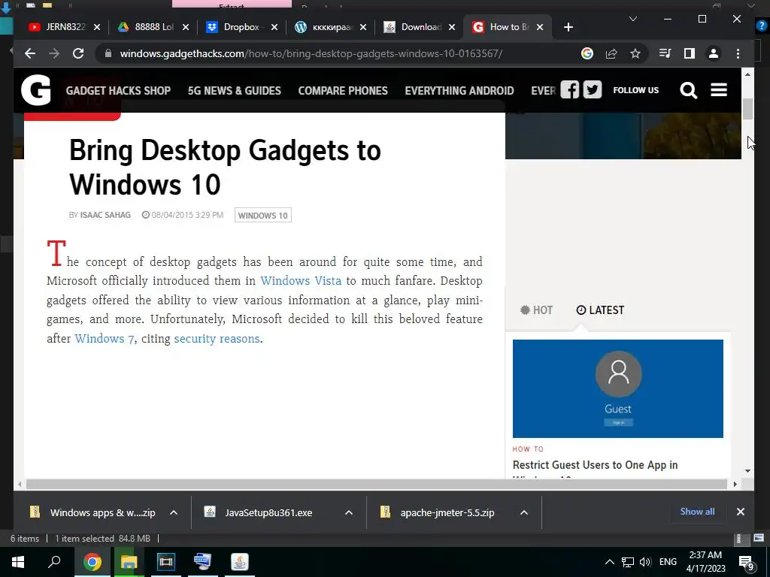Viewport: 770px width, 577px height.
Task: Share this page icon
Action: pyautogui.click(x=611, y=53)
